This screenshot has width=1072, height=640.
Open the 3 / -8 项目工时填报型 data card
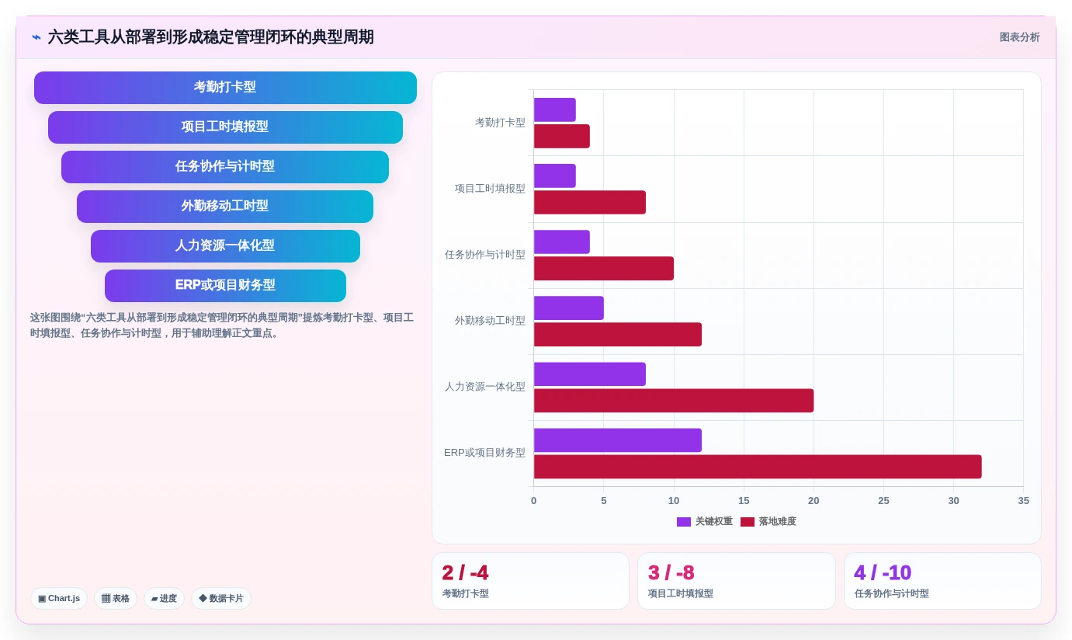[737, 581]
